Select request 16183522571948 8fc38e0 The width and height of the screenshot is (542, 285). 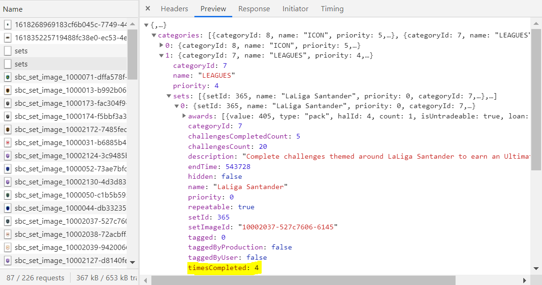[71, 38]
